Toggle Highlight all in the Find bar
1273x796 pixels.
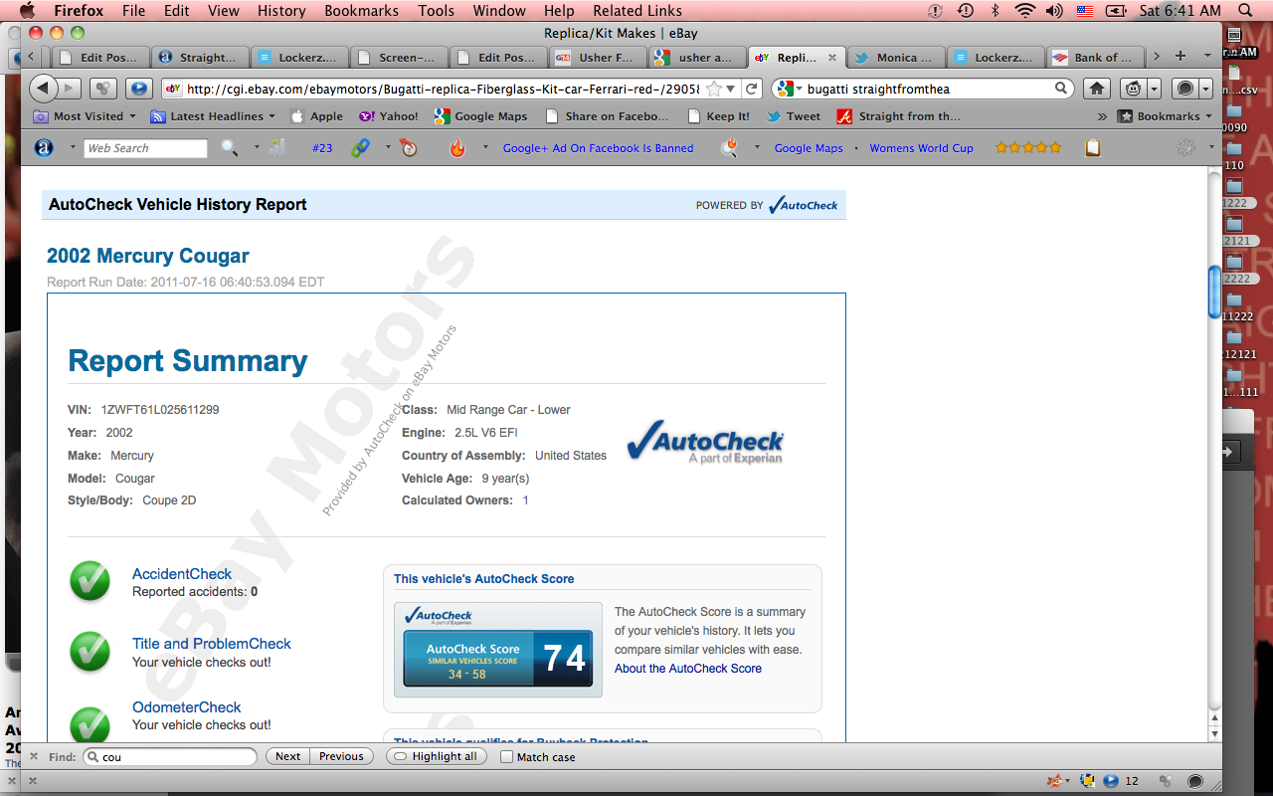pos(436,757)
